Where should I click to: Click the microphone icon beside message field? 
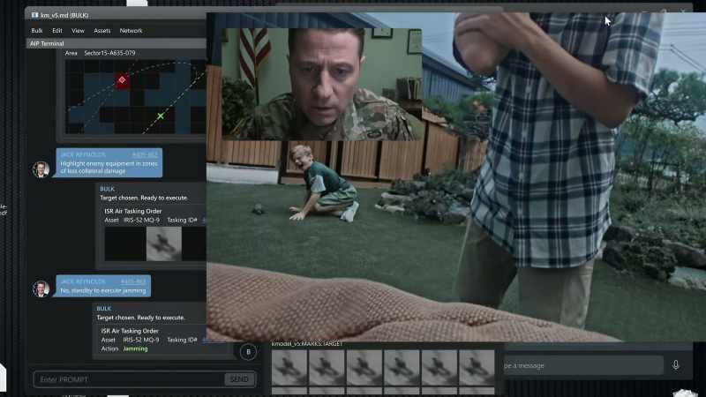click(x=676, y=365)
